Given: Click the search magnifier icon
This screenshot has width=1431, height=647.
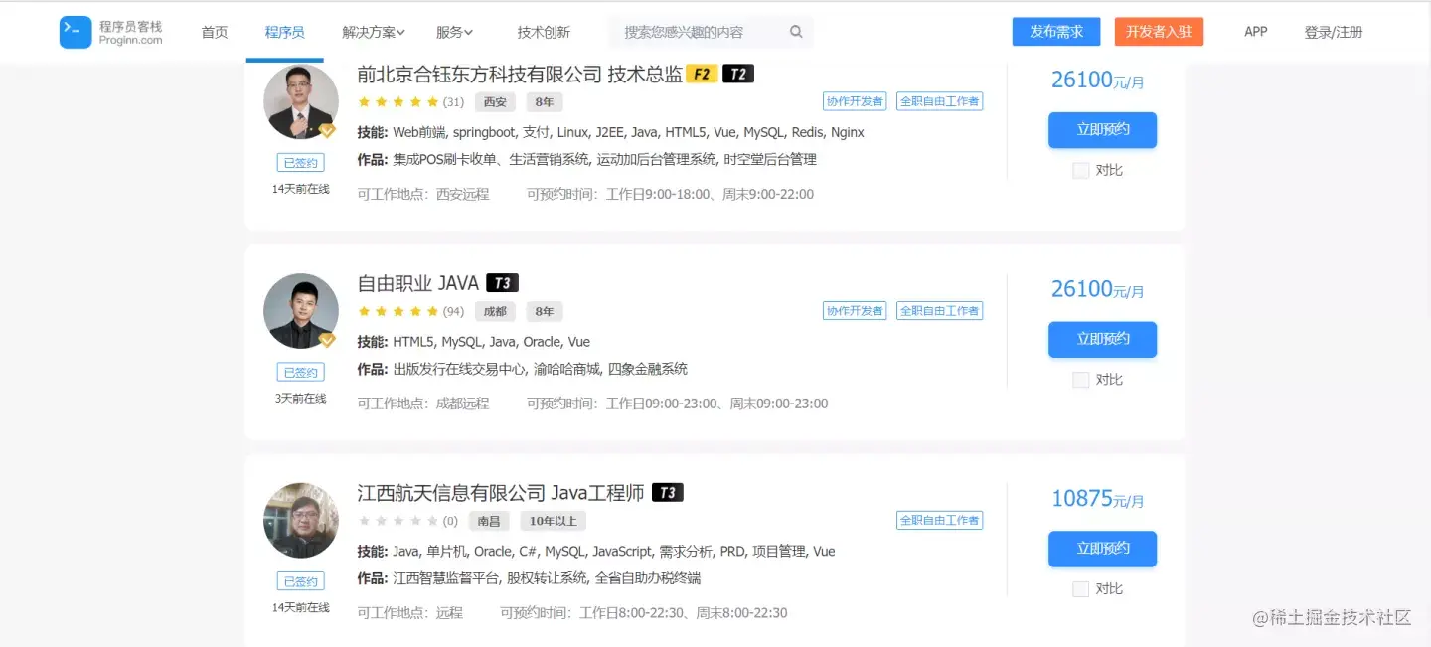Looking at the screenshot, I should (796, 32).
